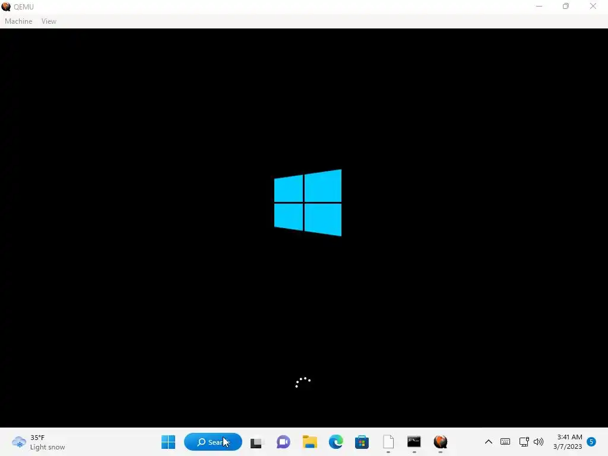Switch to the Command Prompt taskbar window
608x456 pixels.
[414, 442]
